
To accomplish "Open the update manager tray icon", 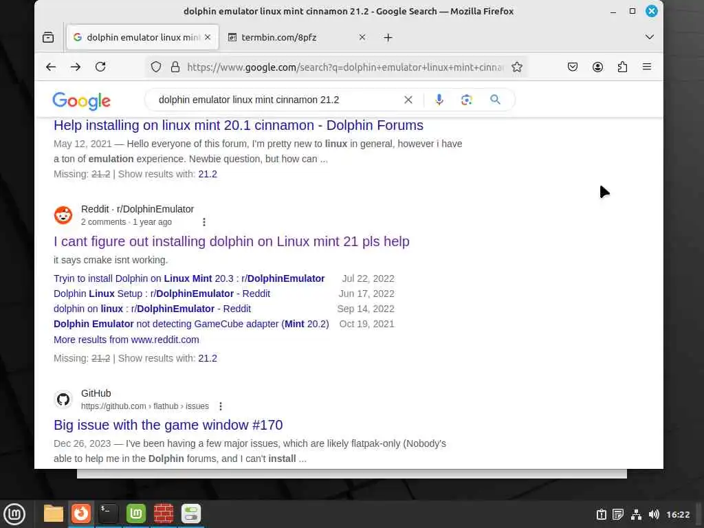I will pos(601,514).
